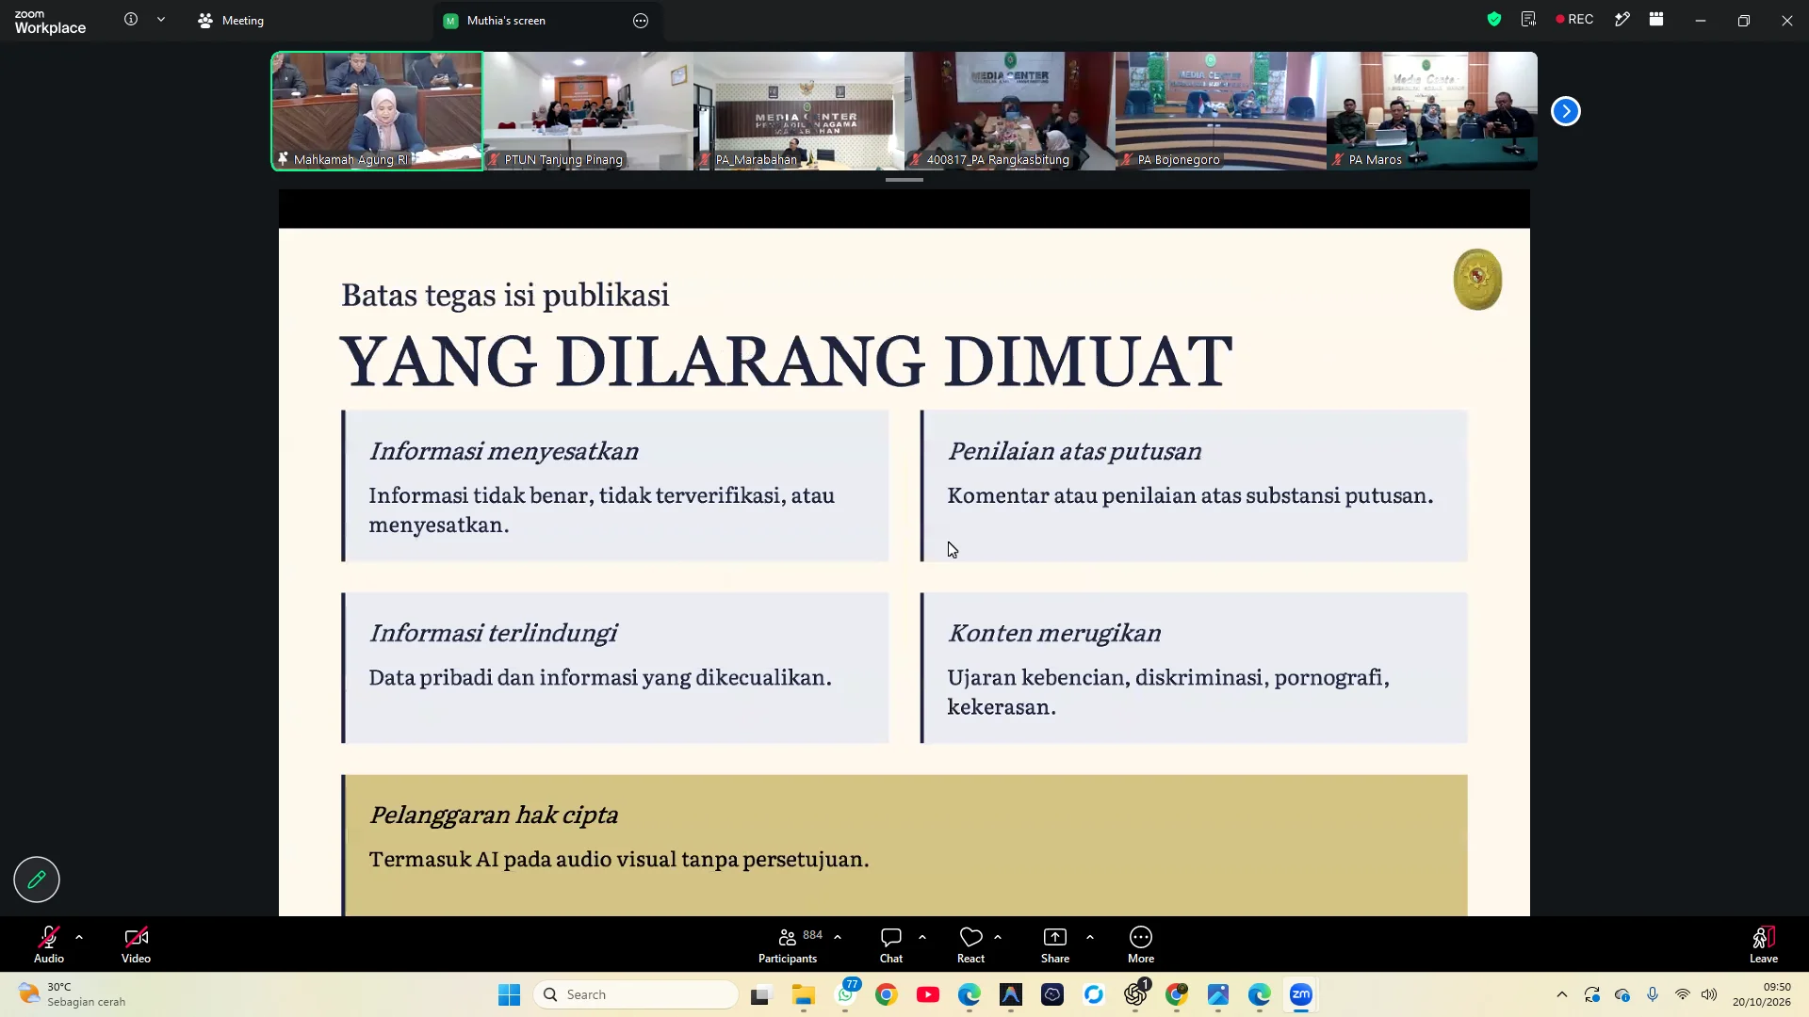The width and height of the screenshot is (1809, 1017).
Task: Open the AI Companion sparkle pen icon
Action: point(1622,19)
